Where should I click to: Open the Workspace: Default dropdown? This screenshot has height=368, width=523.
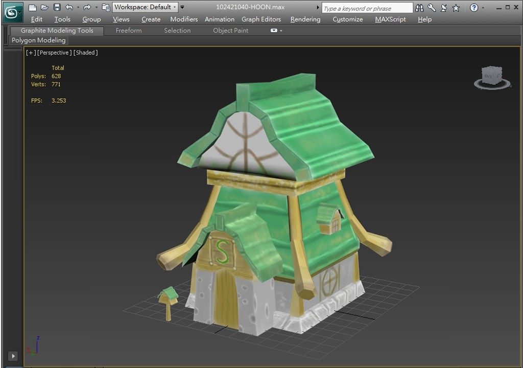point(145,7)
